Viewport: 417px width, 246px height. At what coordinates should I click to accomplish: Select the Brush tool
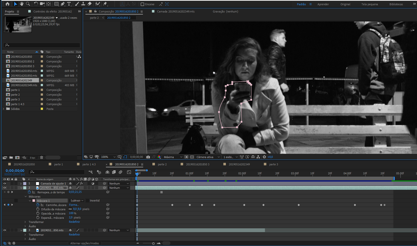click(x=77, y=4)
